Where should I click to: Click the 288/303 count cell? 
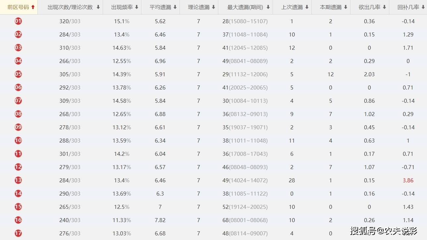tap(70, 141)
